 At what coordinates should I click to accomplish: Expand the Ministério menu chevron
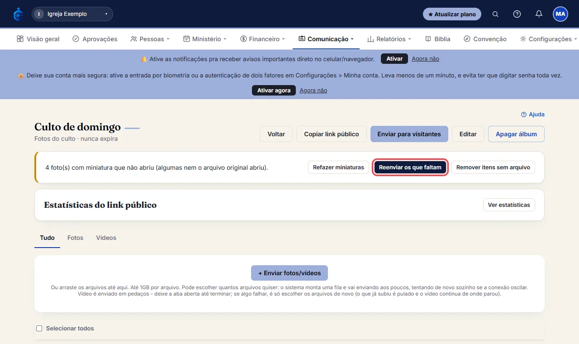click(x=225, y=39)
